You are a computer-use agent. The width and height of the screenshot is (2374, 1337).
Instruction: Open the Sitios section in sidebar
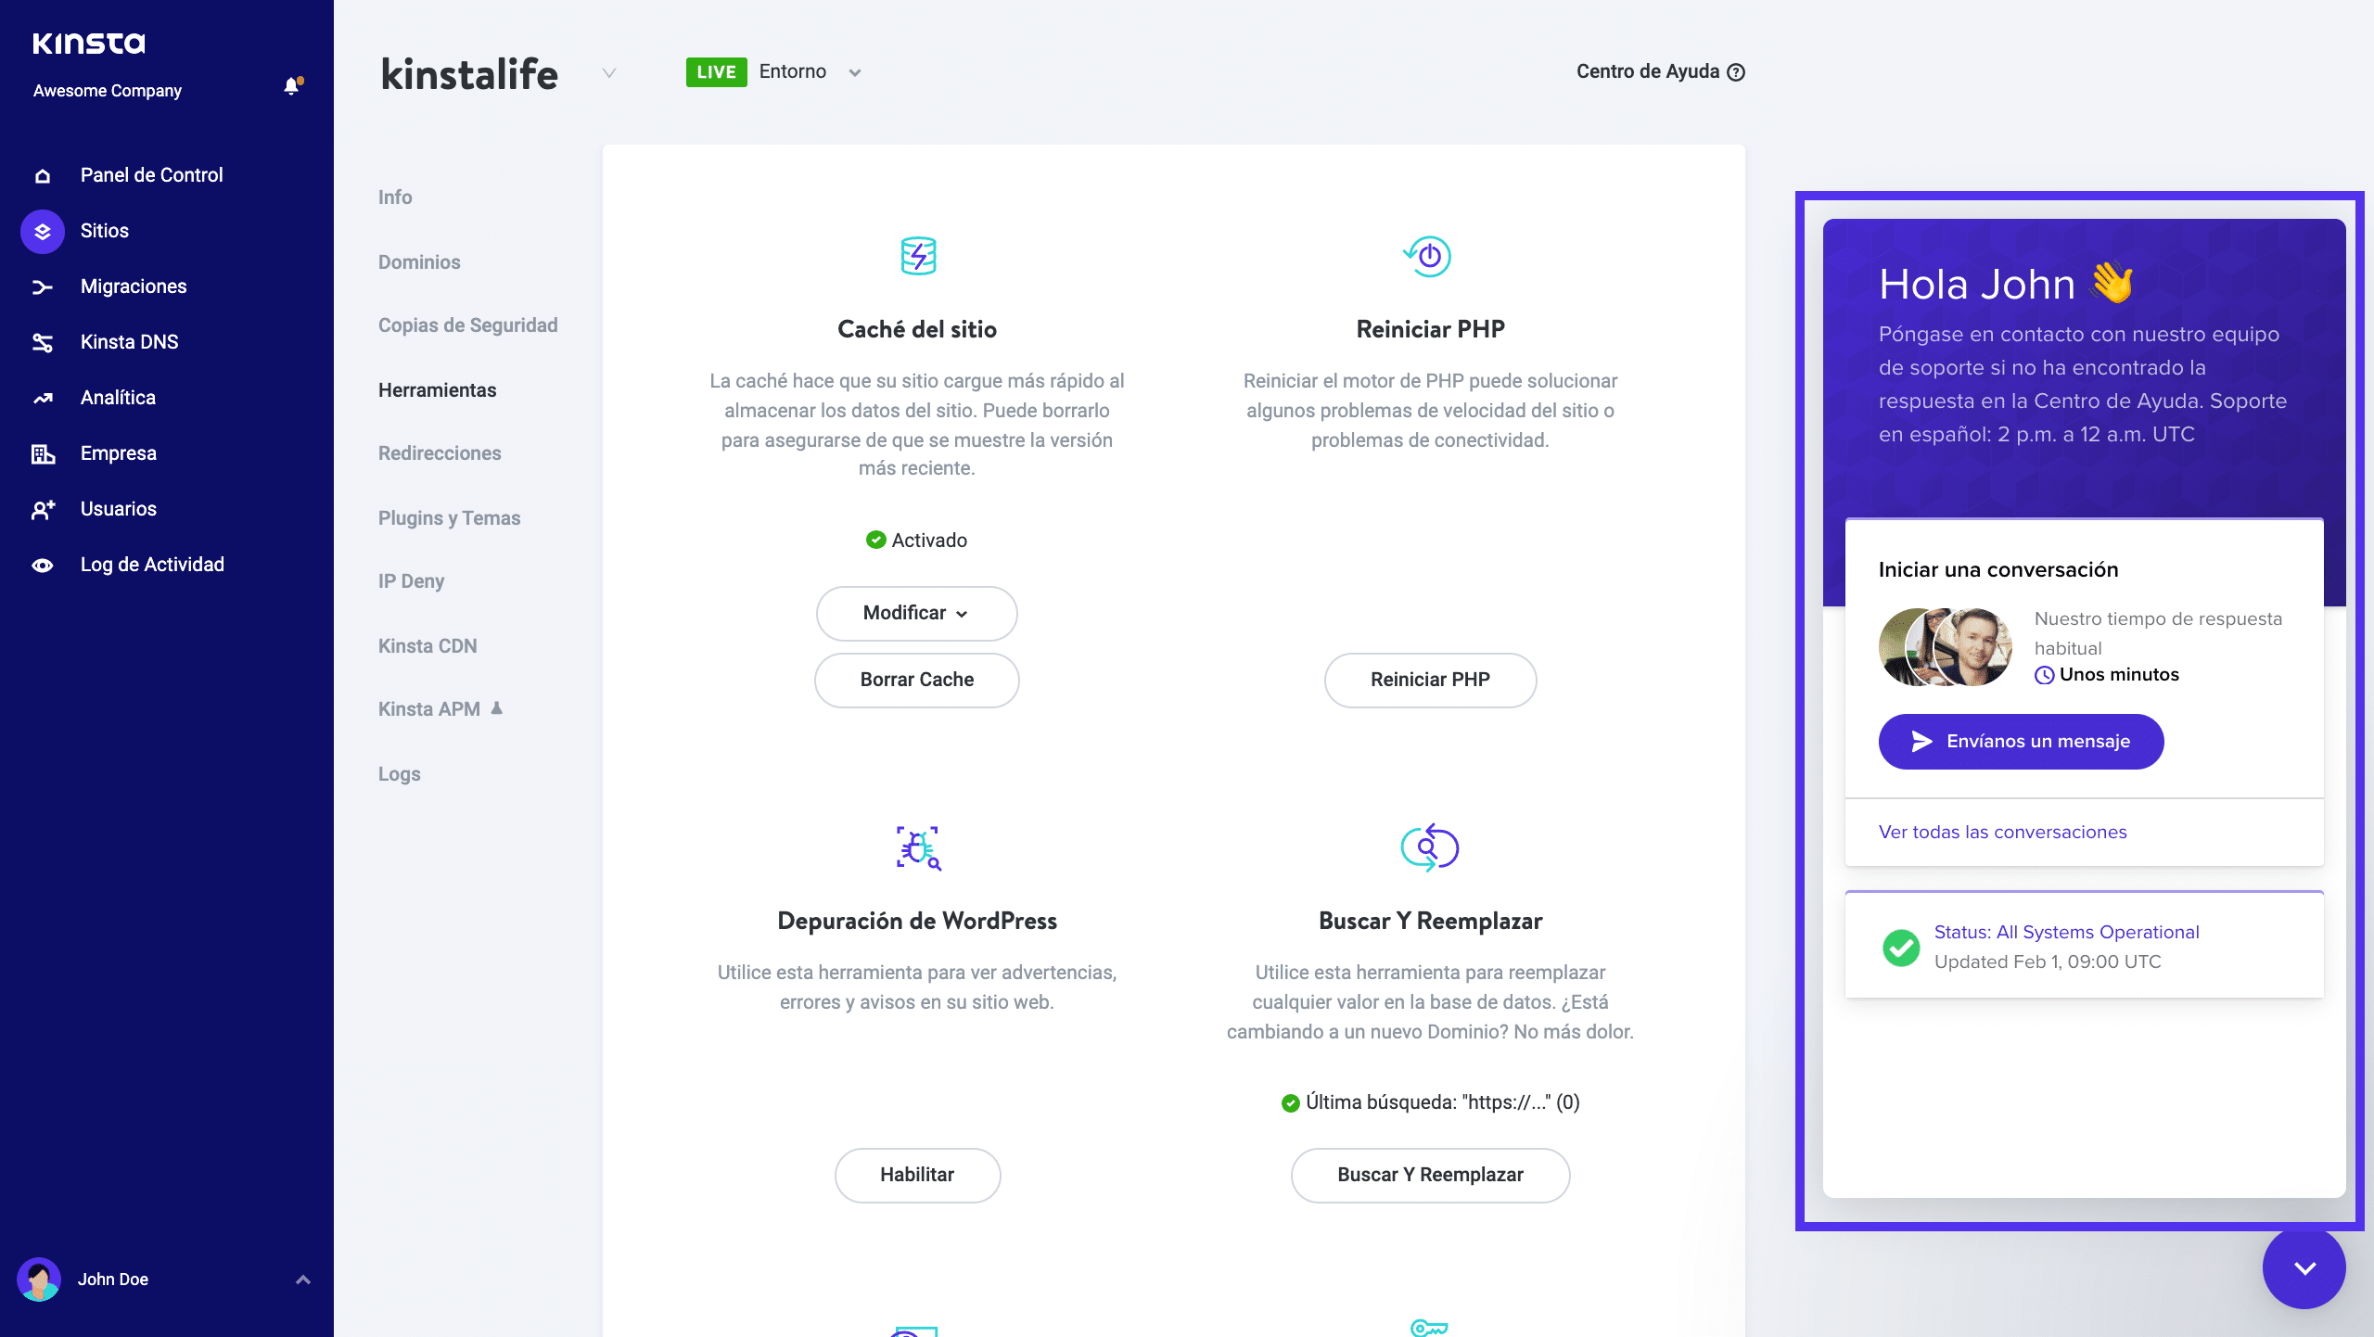[103, 230]
